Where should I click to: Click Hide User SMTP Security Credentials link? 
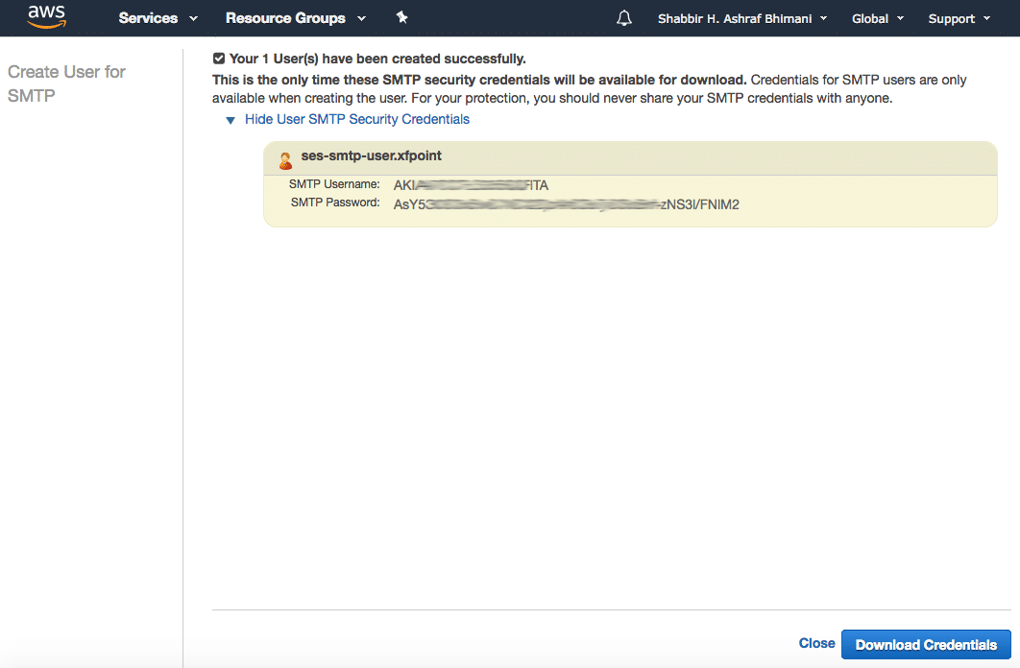[x=357, y=119]
